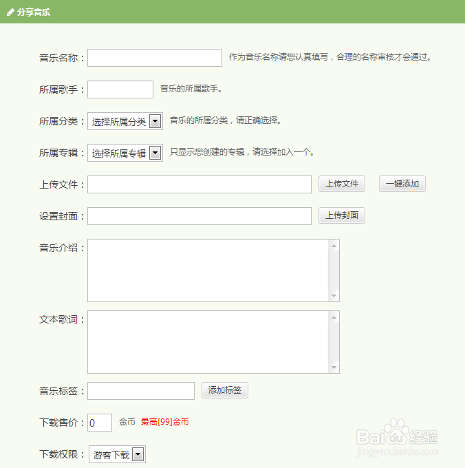
Task: Click the 下载售价 price field
Action: pos(100,423)
